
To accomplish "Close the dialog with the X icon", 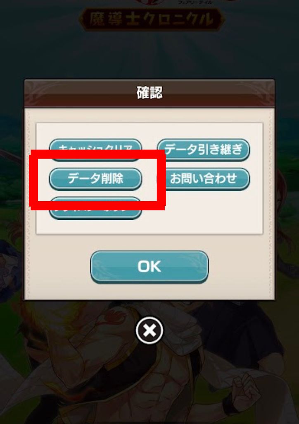I will (149, 330).
